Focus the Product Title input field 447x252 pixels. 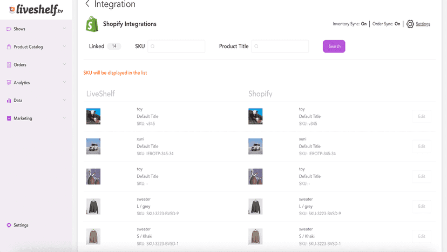(x=280, y=47)
